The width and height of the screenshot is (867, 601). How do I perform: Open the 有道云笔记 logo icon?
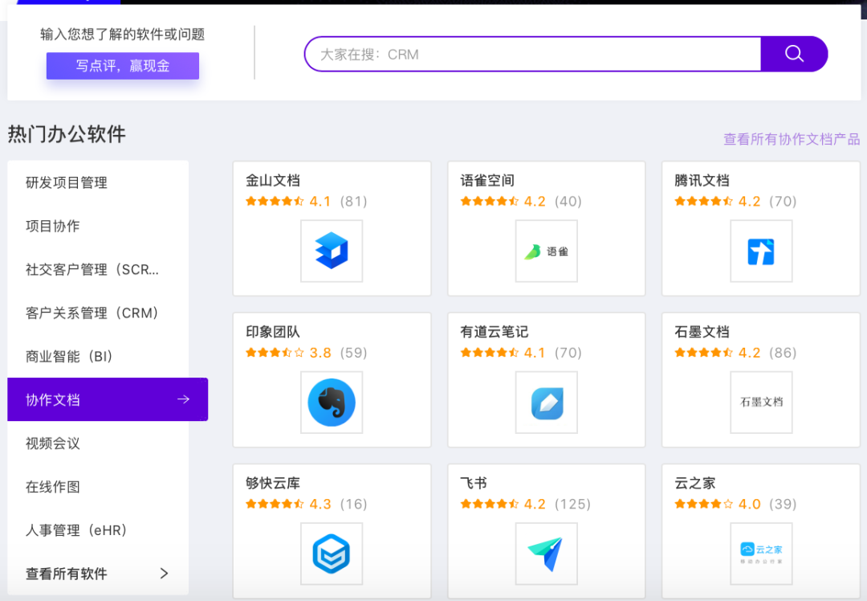[x=547, y=403]
